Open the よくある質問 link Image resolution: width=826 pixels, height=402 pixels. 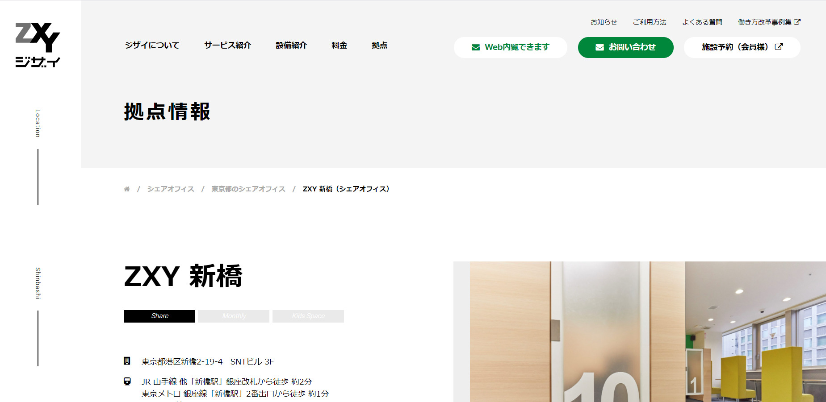[x=702, y=22]
